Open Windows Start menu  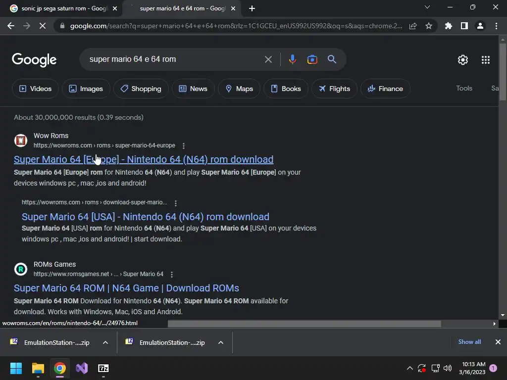pos(16,368)
